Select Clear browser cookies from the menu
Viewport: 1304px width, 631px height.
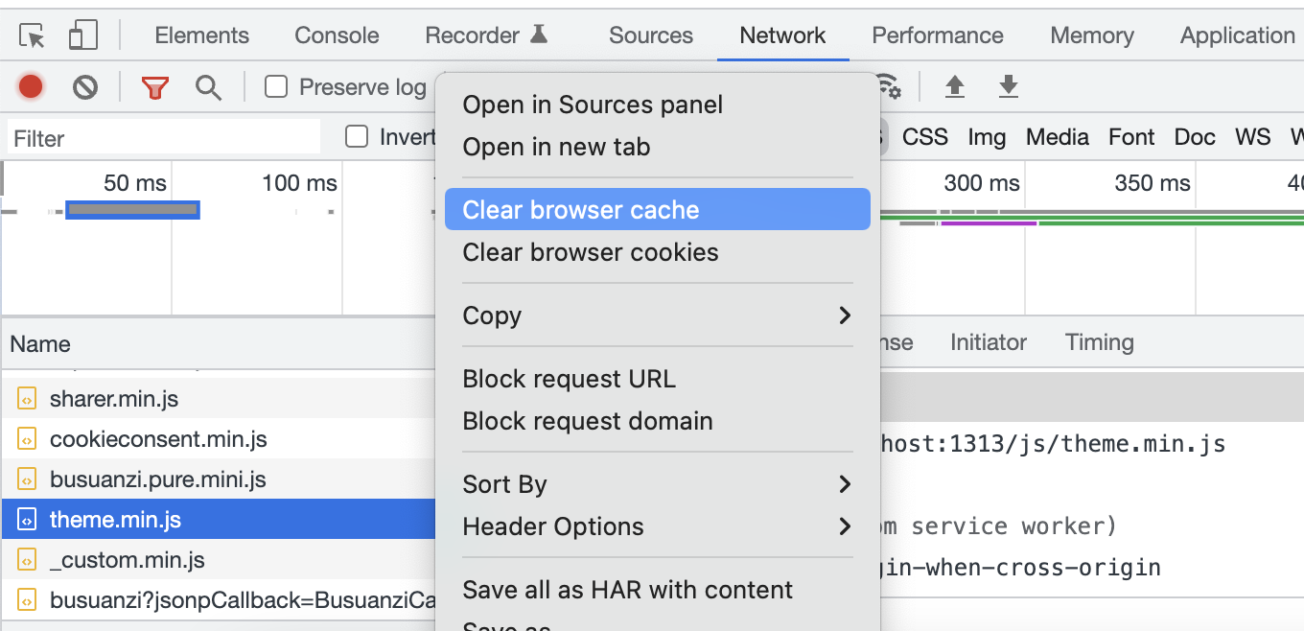pos(591,252)
